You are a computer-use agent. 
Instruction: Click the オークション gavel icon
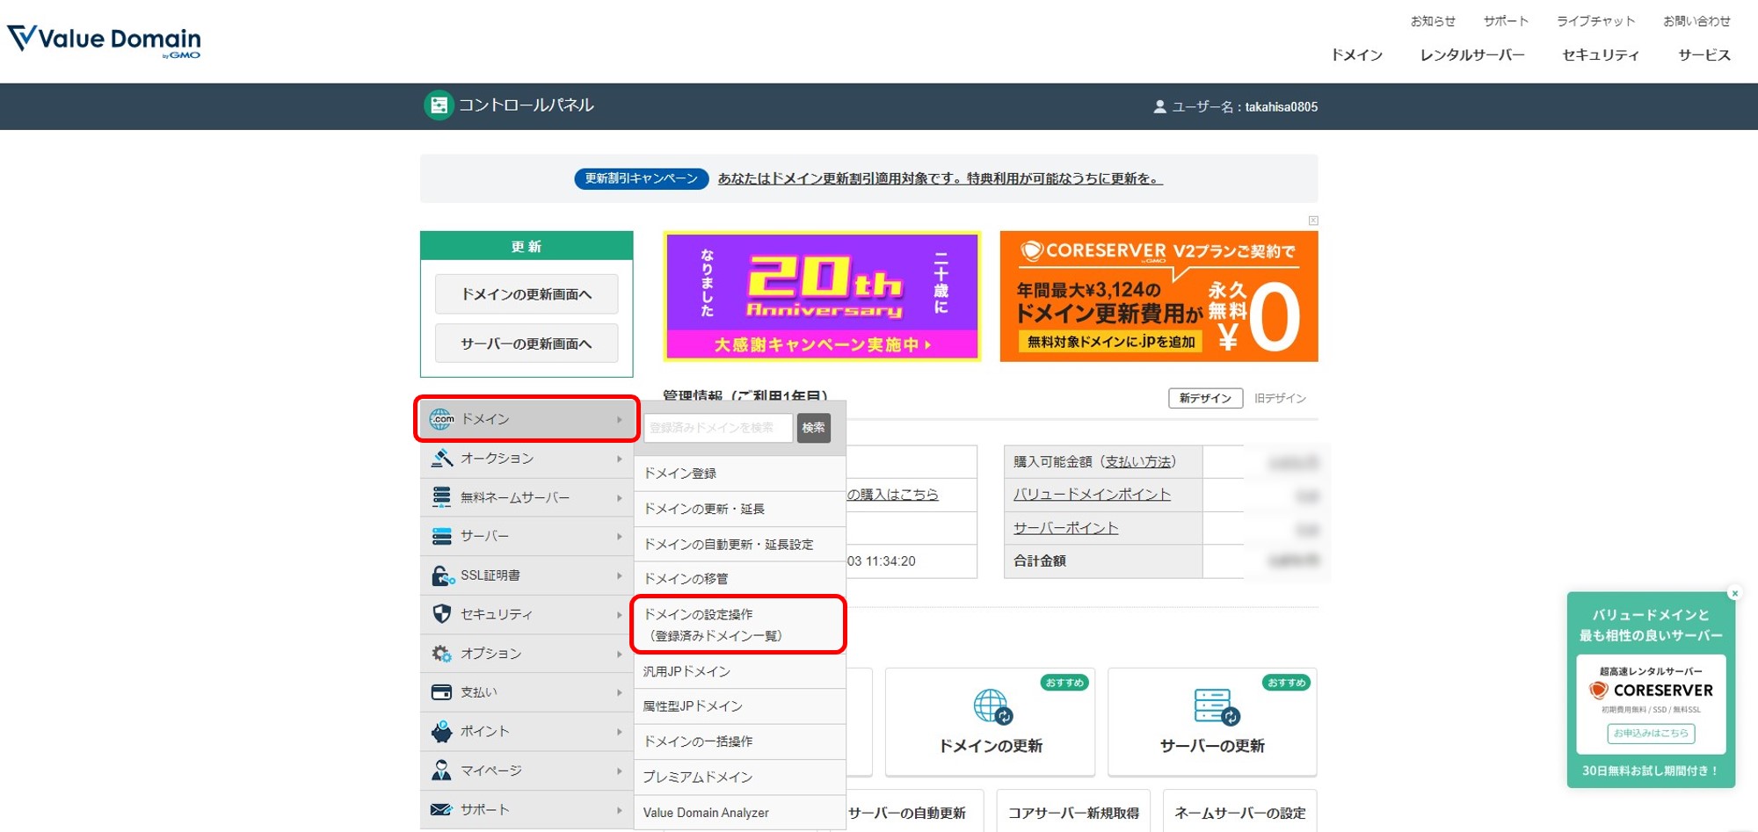439,458
